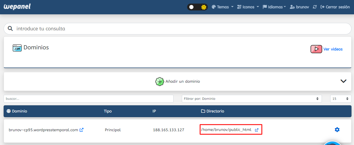Open the Iconos dropdown menu
Screen dimensions: 354x145
pos(248,7)
